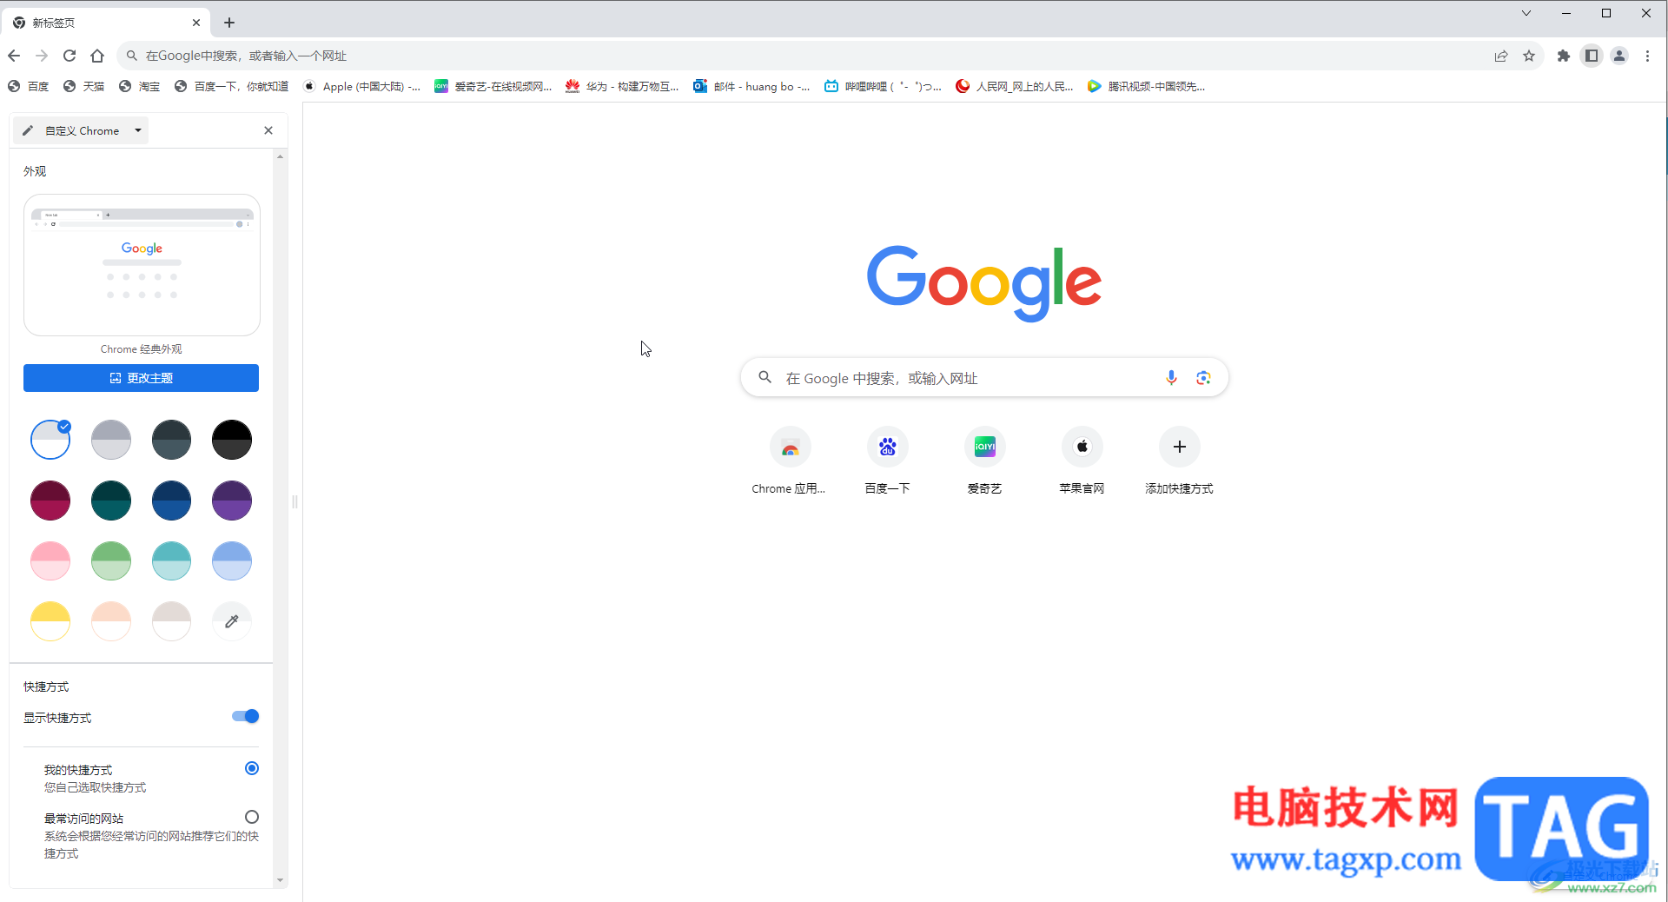The image size is (1668, 902).
Task: Open Chrome's three-dot menu
Action: (x=1647, y=56)
